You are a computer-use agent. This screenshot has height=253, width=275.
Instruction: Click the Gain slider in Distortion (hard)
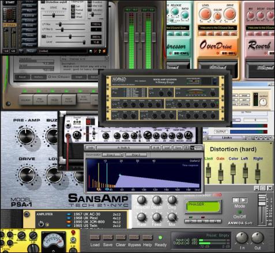(x=220, y=173)
